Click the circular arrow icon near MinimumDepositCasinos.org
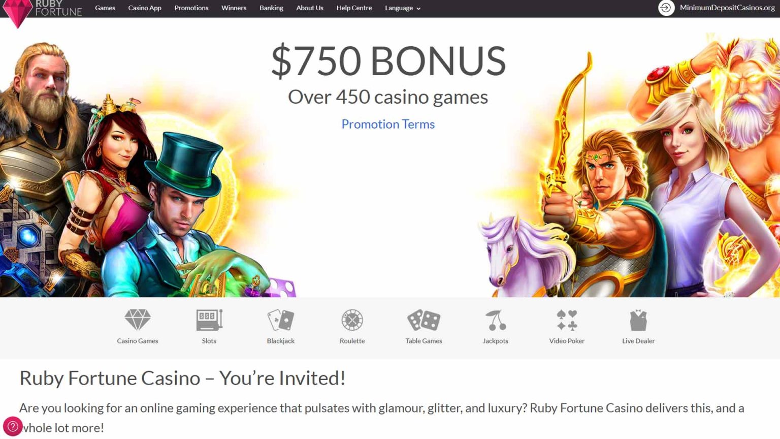Screen dimensions: 780x439 [665, 8]
